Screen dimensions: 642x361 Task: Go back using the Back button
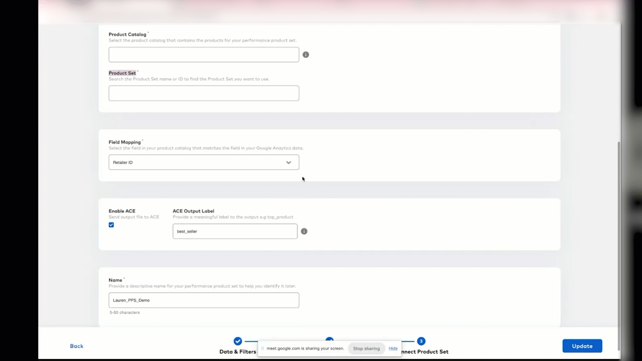tap(77, 346)
